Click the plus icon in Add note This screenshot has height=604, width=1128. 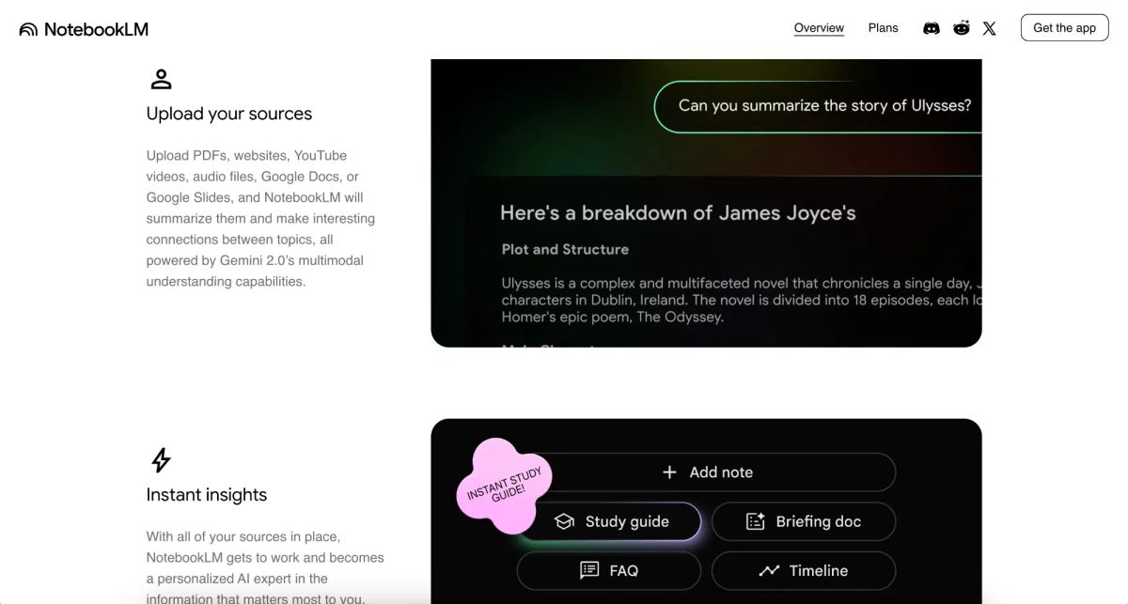(669, 472)
